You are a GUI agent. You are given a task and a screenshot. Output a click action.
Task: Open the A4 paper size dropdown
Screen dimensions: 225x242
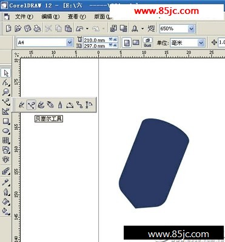[x=70, y=42]
